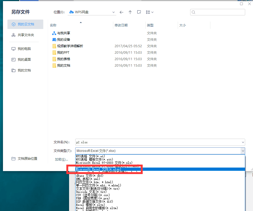Expand the file name history dropdown
Screen dimensions: 253x211
coord(243,142)
